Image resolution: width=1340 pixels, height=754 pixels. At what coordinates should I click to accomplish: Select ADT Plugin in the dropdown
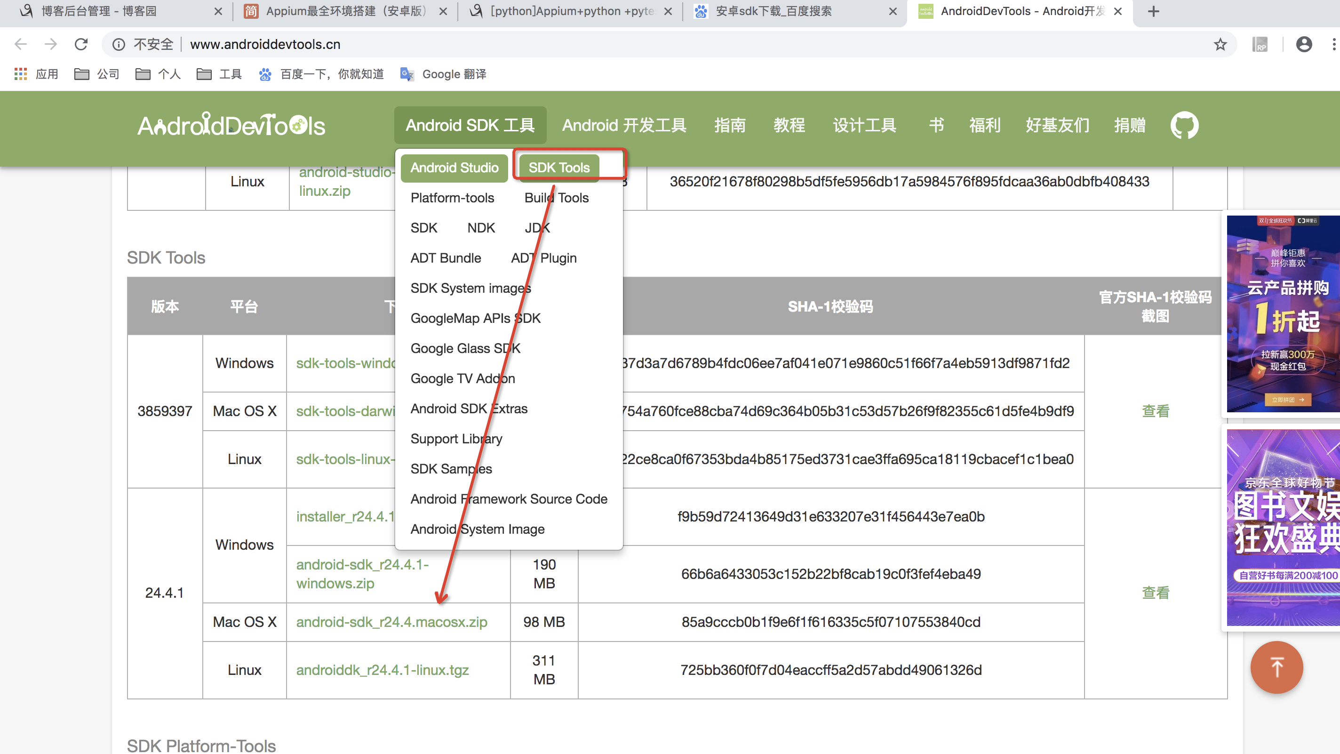click(x=543, y=258)
